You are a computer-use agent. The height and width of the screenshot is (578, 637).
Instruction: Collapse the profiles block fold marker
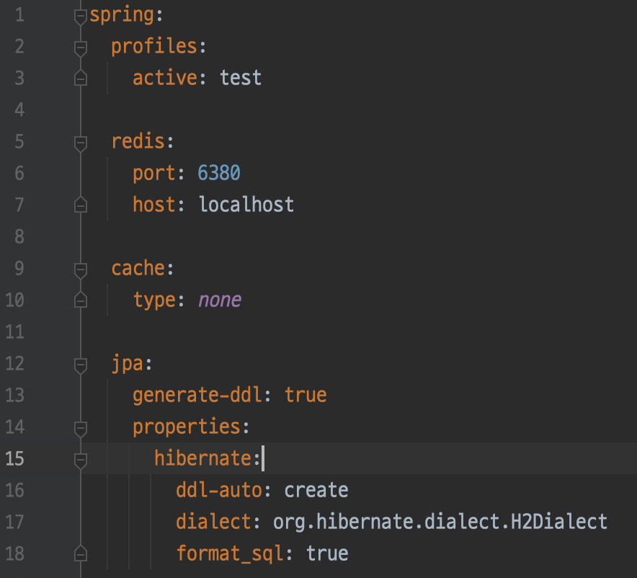coord(81,49)
